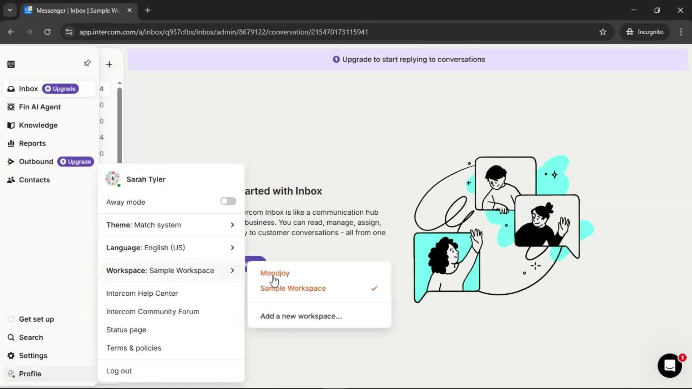Viewport: 692px width, 389px height.
Task: View site information icon in address bar
Action: (x=69, y=32)
